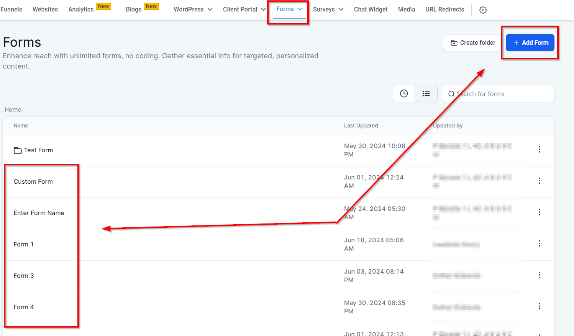Click the Updated By column header
The image size is (574, 336).
448,126
